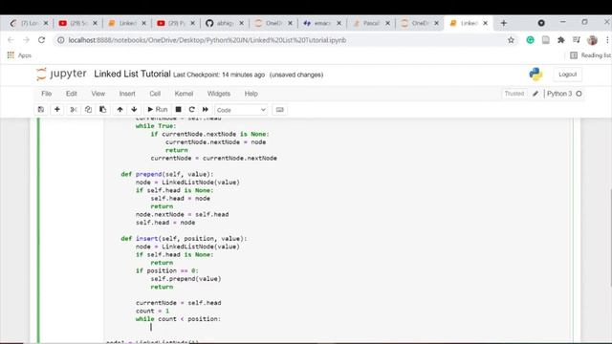Close the active Linked List tab
The image size is (612, 344).
tap(485, 23)
